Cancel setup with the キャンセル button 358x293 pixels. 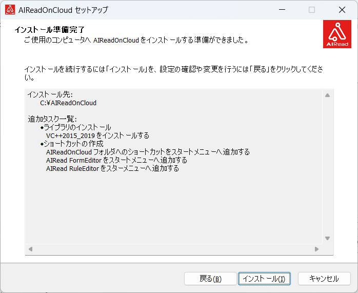[x=324, y=279]
